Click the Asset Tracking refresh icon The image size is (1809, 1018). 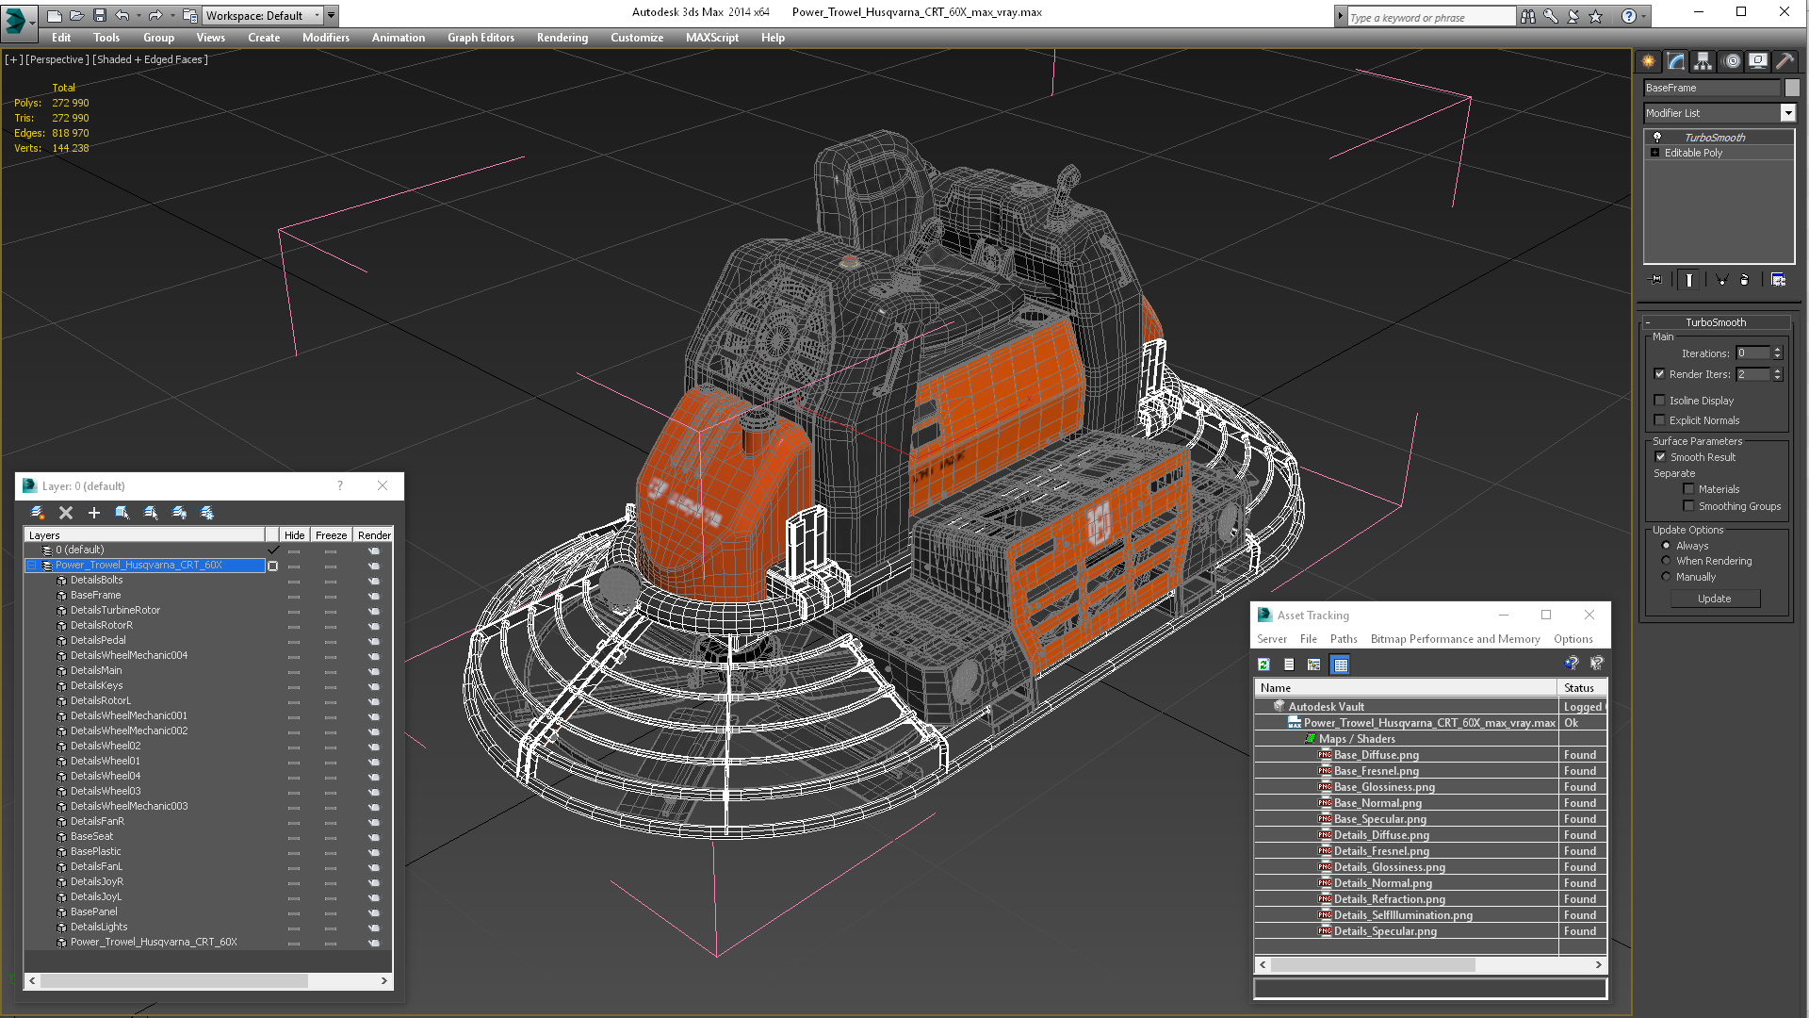tap(1264, 665)
